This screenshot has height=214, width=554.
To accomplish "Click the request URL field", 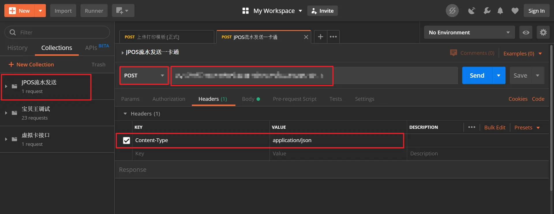I will pyautogui.click(x=314, y=75).
